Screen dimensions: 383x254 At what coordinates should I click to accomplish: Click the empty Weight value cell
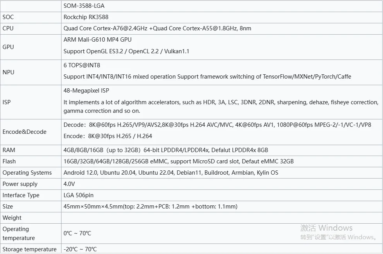pyautogui.click(x=221, y=218)
